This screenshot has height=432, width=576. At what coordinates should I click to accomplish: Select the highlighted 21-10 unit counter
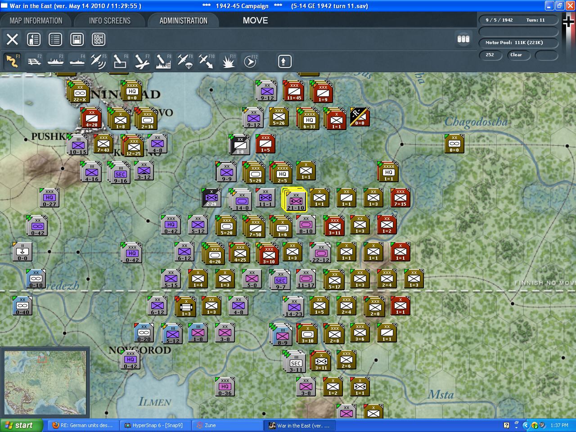pos(295,200)
